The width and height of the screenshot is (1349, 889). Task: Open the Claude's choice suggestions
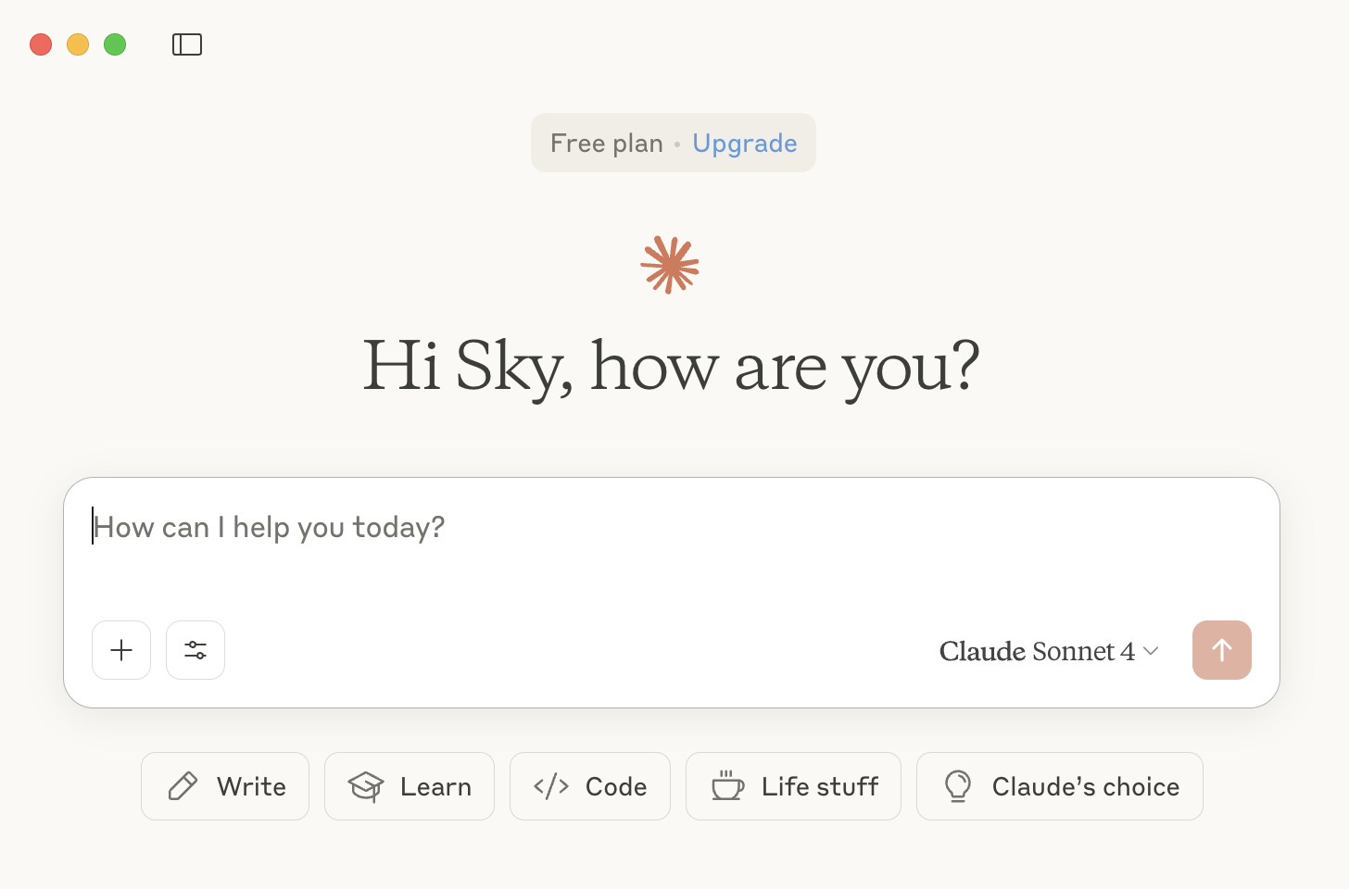(x=1060, y=786)
